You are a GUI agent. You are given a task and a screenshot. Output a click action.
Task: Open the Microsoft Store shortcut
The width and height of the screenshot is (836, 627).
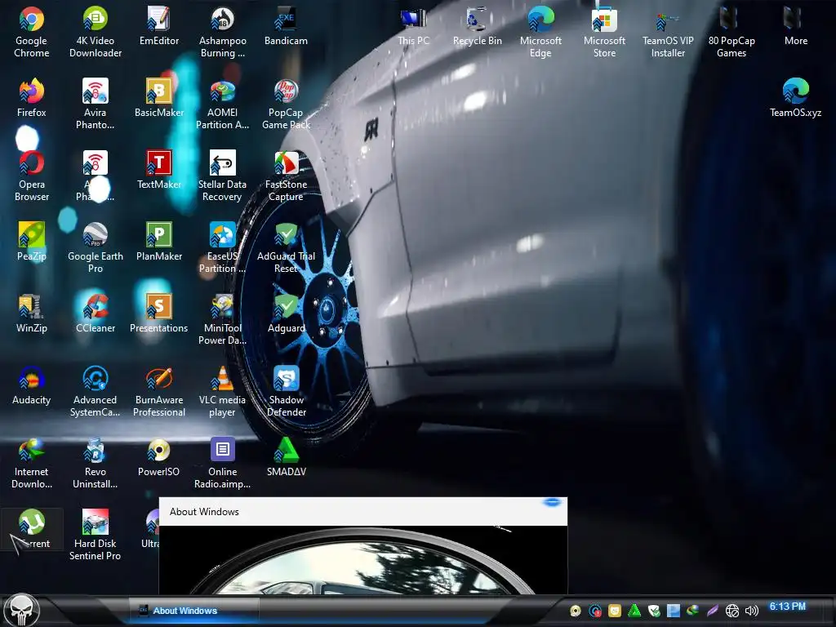pos(604,32)
